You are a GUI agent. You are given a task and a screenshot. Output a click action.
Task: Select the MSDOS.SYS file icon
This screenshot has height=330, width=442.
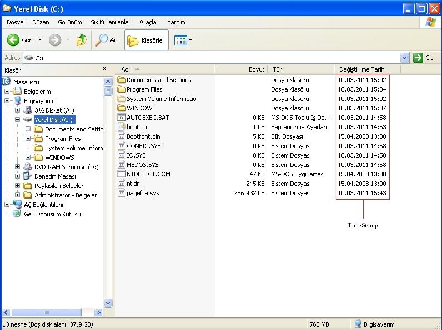click(121, 165)
